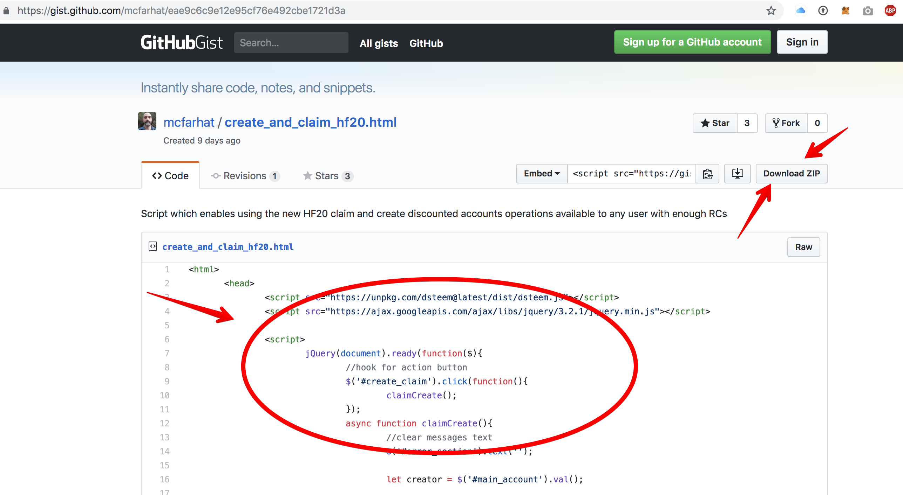Select code line number 10
Viewport: 903px width, 495px height.
click(164, 395)
